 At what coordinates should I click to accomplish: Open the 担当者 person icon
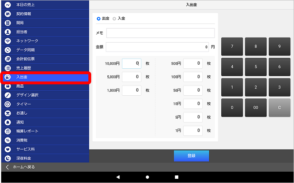click(8, 32)
